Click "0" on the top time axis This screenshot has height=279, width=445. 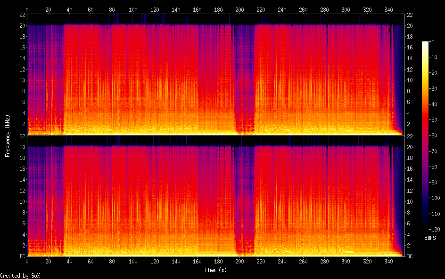click(27, 9)
